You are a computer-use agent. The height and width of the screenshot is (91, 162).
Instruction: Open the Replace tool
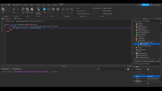point(27,9)
